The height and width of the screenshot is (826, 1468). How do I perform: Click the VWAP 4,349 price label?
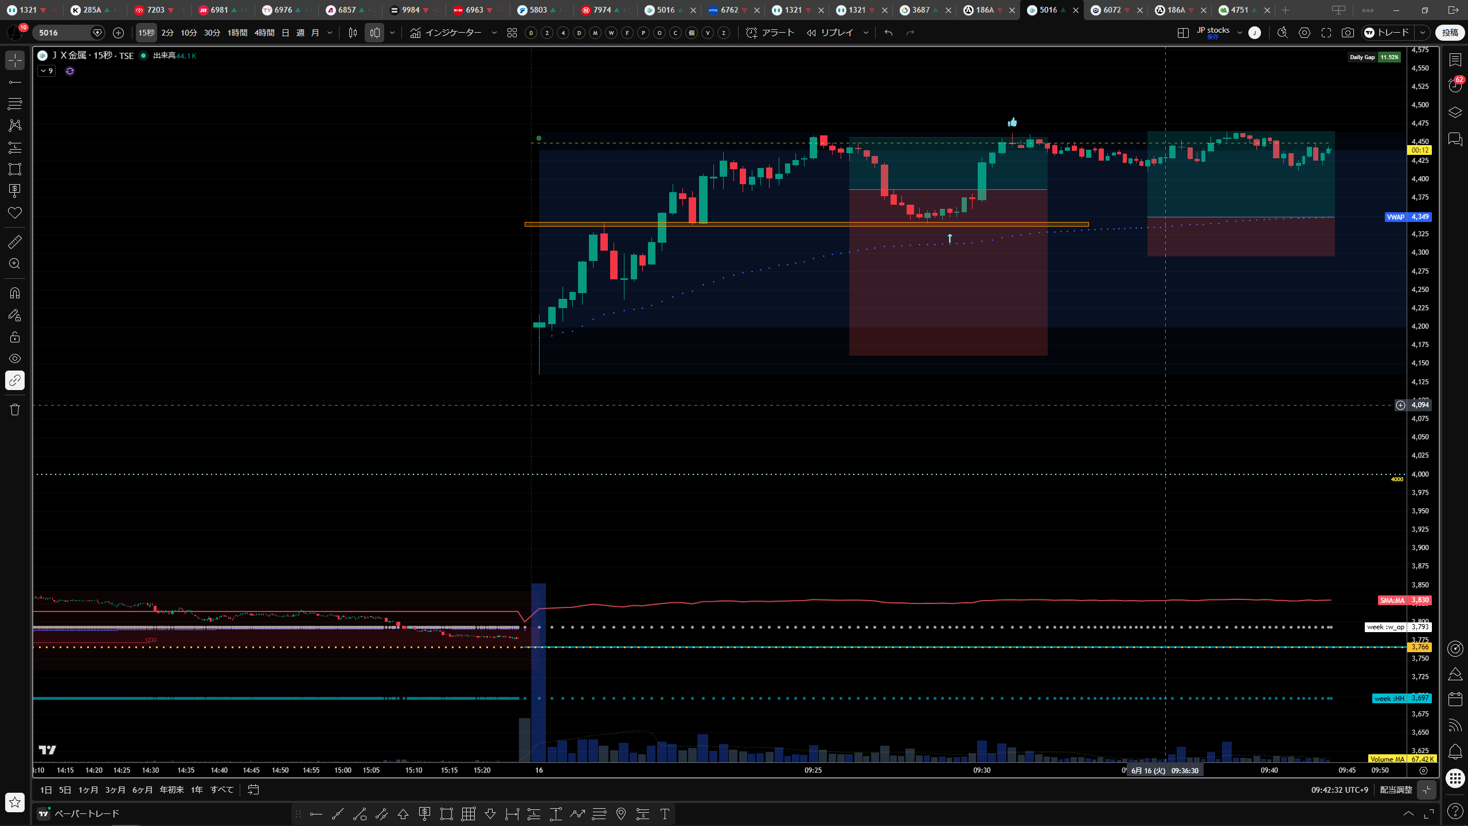coord(1408,217)
